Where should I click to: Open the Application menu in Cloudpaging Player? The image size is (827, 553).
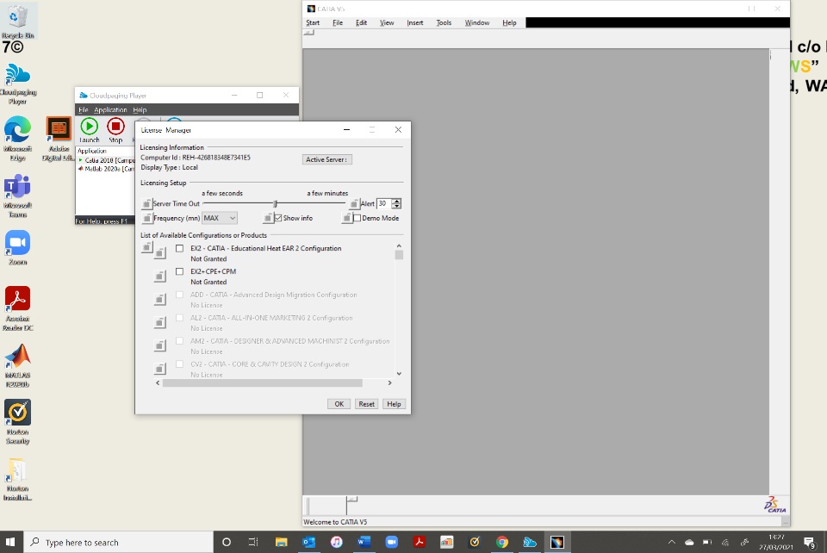pos(110,109)
